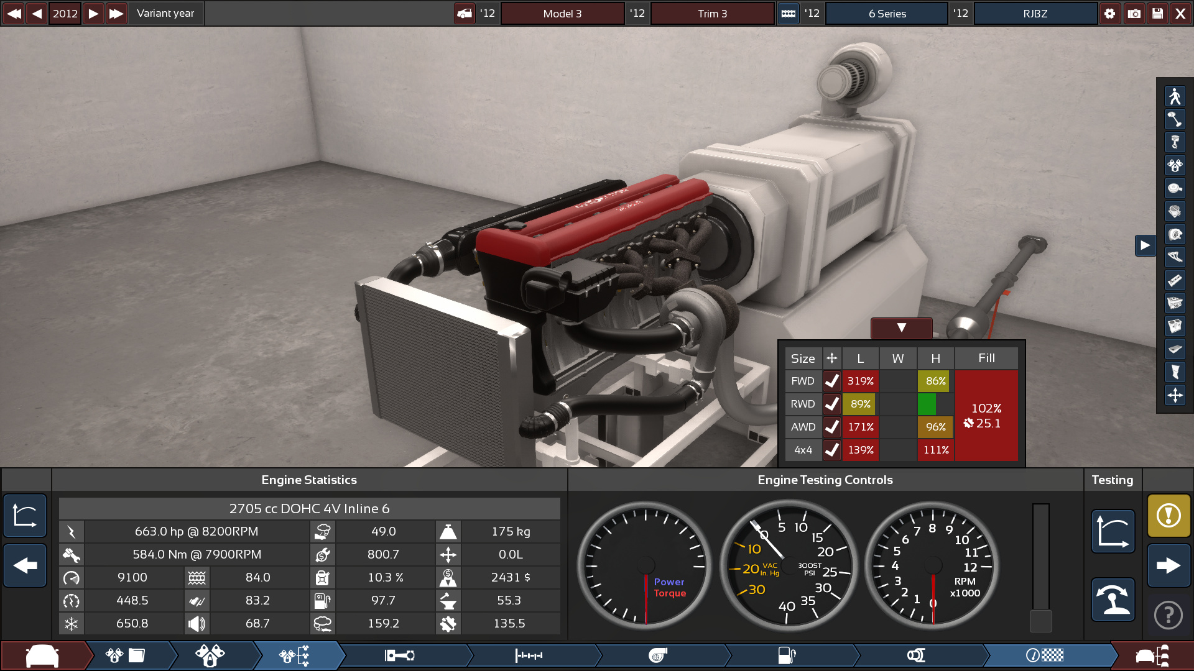This screenshot has width=1194, height=671.
Task: Toggle the RWD checkmark in the Size table
Action: coord(831,404)
